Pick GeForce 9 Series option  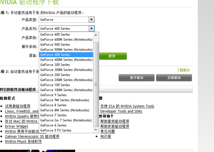pyautogui.click(x=66, y=95)
